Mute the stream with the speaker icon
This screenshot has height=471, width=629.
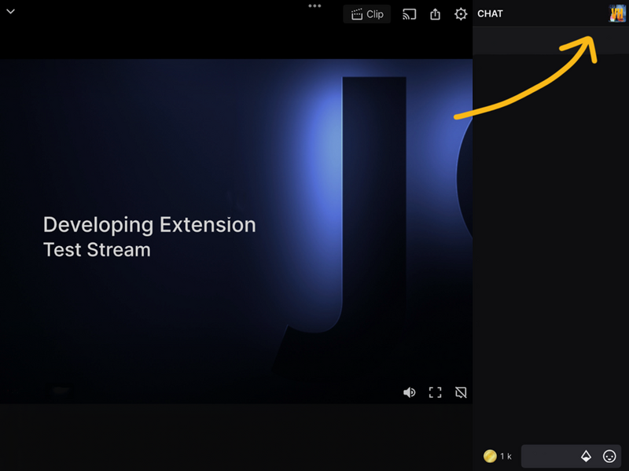click(409, 392)
